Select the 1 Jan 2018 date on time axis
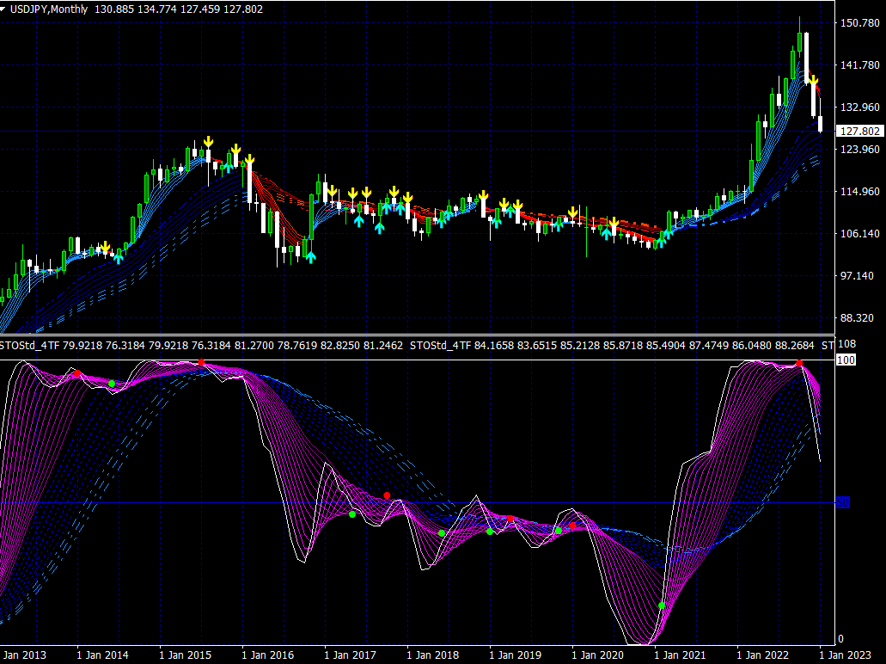 tap(432, 655)
